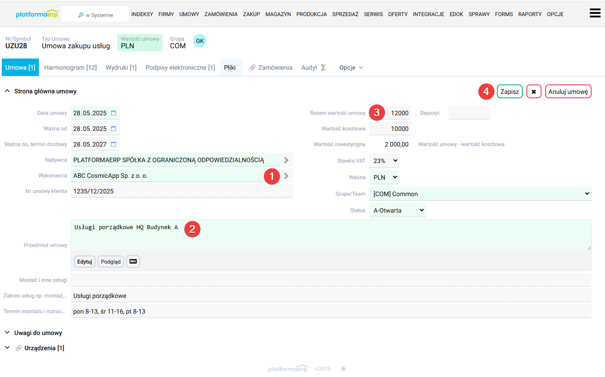Switch to the Harmonogram tab
This screenshot has width=605, height=377.
pyautogui.click(x=71, y=67)
